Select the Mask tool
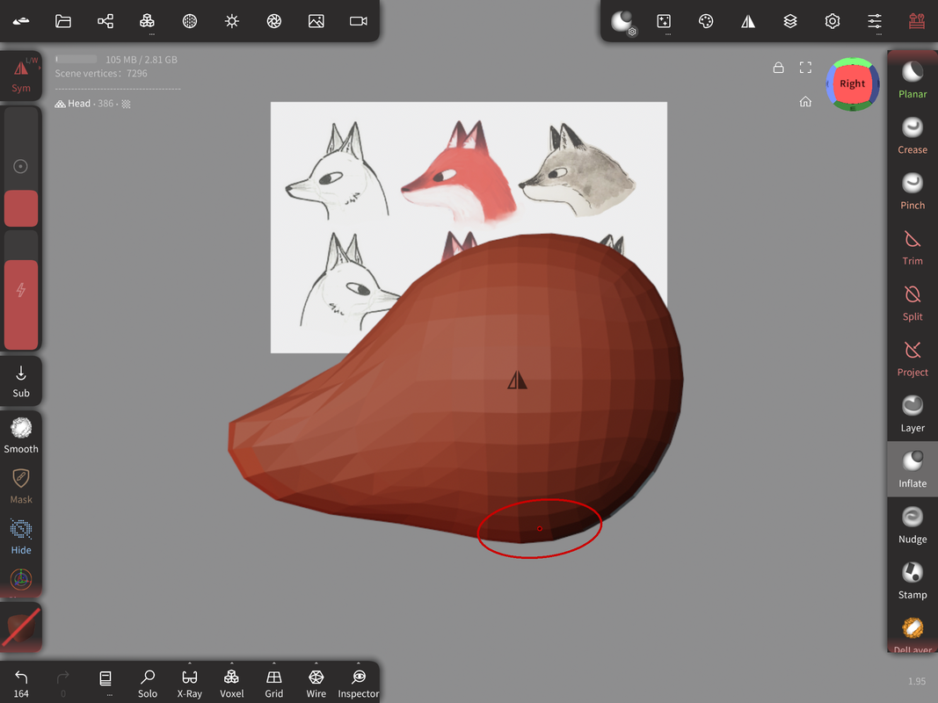 point(21,485)
